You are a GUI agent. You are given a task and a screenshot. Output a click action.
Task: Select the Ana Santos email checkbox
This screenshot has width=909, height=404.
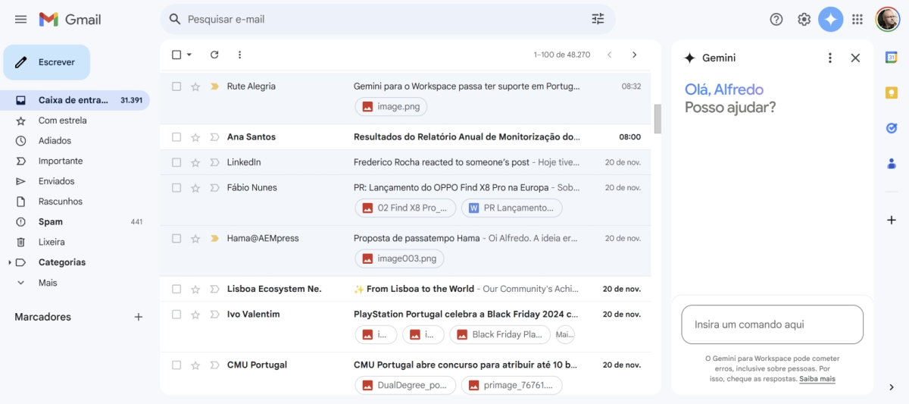point(176,137)
